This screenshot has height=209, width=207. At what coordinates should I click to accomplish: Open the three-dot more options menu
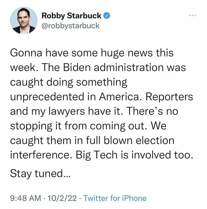tap(193, 15)
